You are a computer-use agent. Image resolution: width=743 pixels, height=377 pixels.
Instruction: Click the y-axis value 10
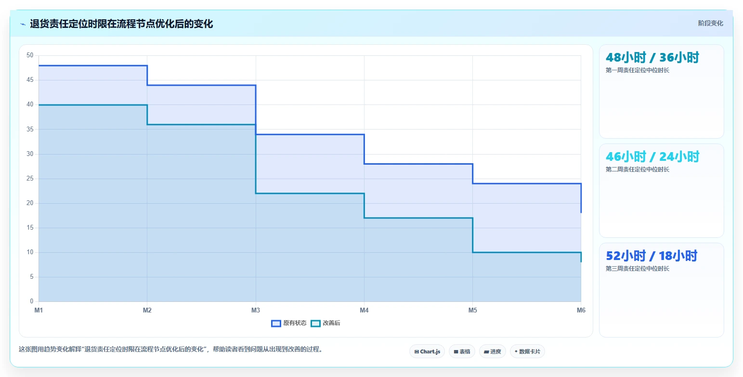click(x=30, y=252)
